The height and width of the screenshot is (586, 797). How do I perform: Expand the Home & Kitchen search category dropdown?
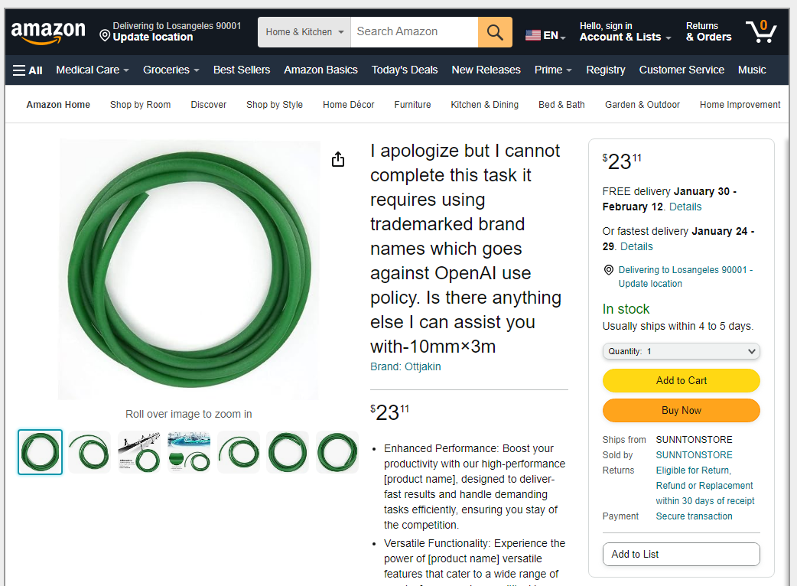click(x=304, y=32)
